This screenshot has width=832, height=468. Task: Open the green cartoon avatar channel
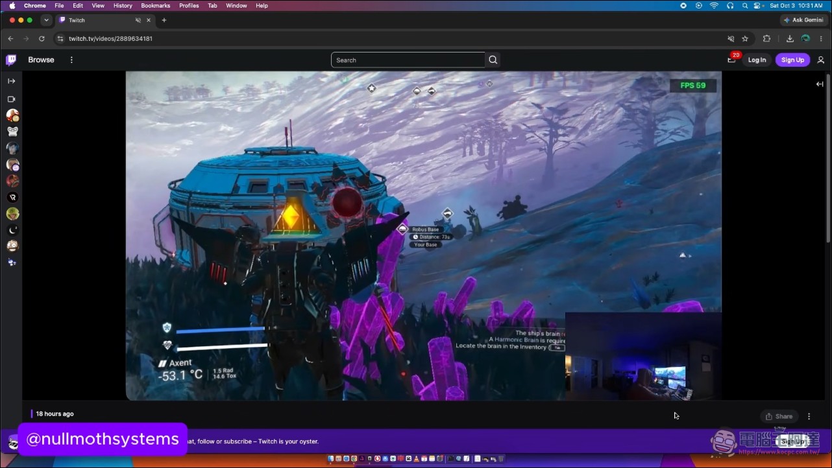pyautogui.click(x=12, y=213)
